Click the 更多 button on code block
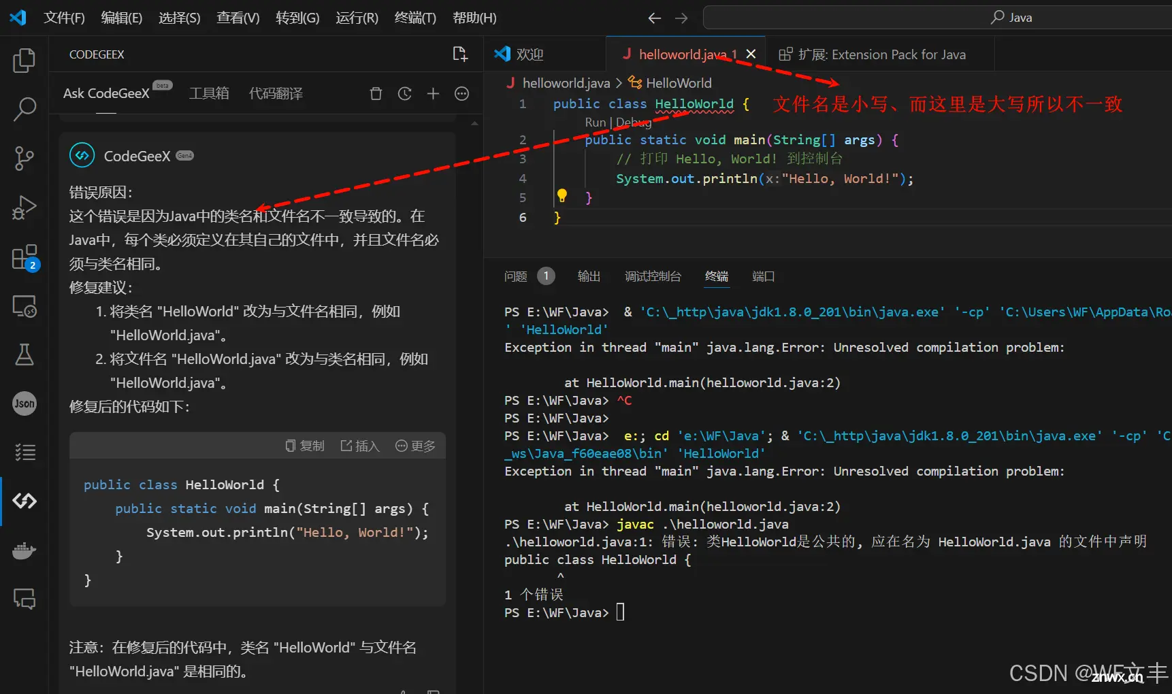Image resolution: width=1172 pixels, height=694 pixels. (415, 446)
